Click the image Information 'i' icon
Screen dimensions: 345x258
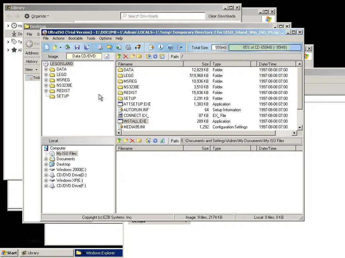click(x=161, y=47)
